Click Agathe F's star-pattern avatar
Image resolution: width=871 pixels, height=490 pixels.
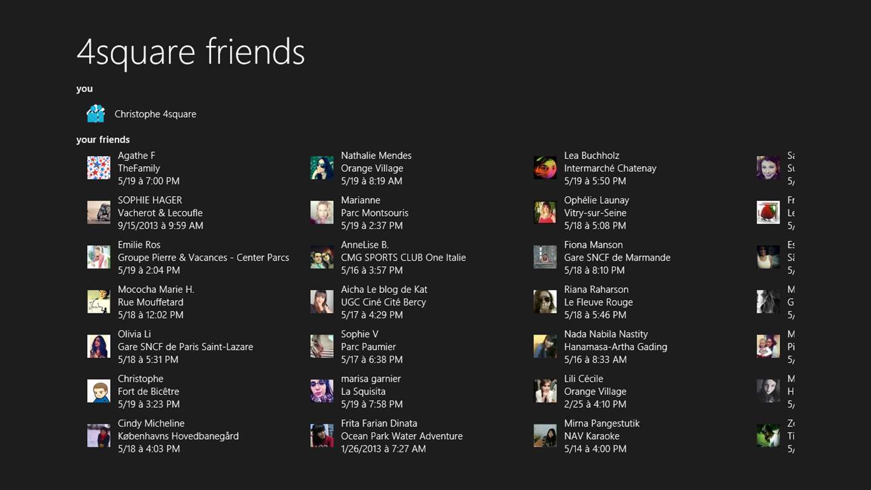(x=99, y=168)
